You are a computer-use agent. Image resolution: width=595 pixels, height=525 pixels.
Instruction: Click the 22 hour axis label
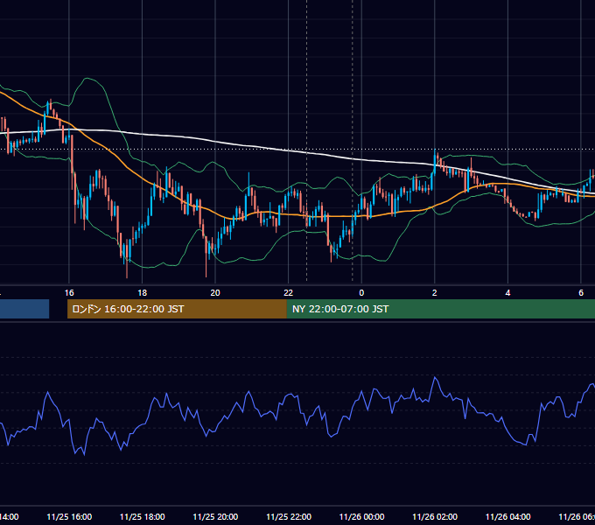coord(289,293)
